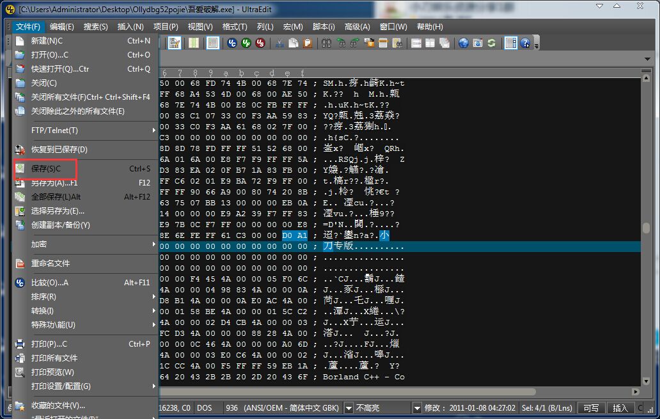Choose 打印预览(W) print preview entry
The width and height of the screenshot is (660, 419).
84,372
